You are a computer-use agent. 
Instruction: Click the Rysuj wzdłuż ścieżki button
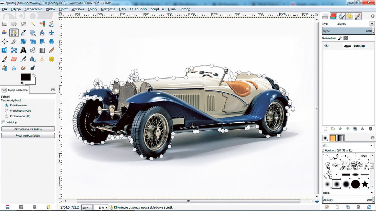coord(28,136)
